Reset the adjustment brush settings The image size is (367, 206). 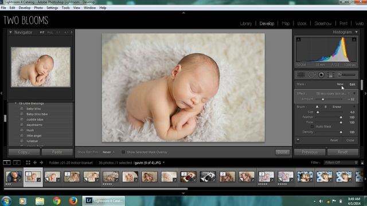(334, 140)
